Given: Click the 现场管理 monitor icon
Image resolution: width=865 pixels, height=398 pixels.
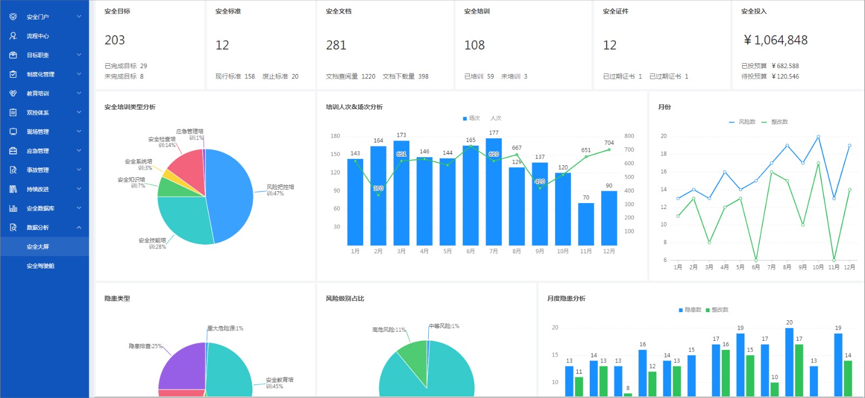Looking at the screenshot, I should [13, 132].
